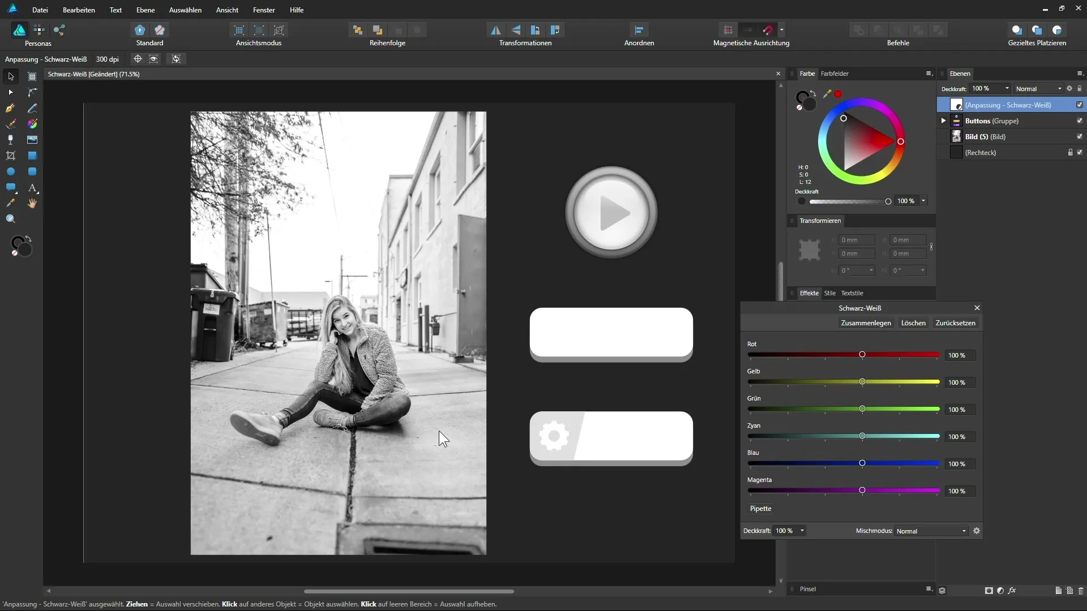Toggle visibility of Rechteck layer
The width and height of the screenshot is (1087, 611).
click(x=1080, y=152)
